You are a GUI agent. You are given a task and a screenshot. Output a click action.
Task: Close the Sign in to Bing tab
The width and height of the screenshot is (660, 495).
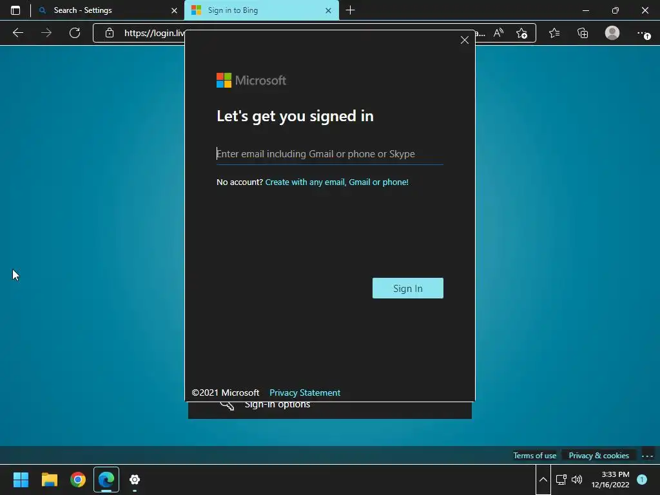(x=328, y=10)
